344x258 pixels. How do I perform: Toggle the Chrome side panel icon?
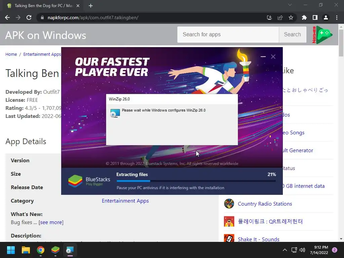coord(315,17)
